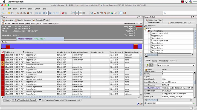Viewport: 197px width, 110px height.
Task: Click the Fast-forward playback control
Action: click(x=54, y=13)
